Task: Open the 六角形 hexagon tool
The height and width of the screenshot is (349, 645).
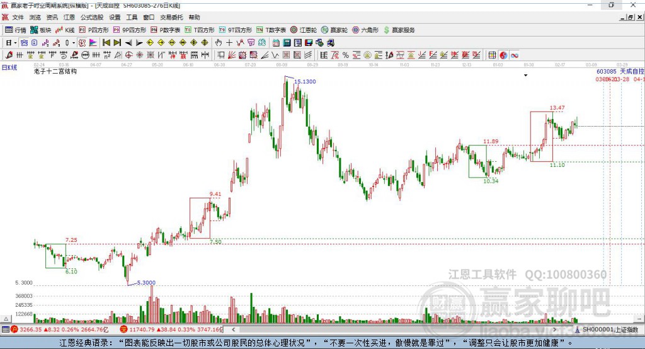Action: tap(365, 30)
